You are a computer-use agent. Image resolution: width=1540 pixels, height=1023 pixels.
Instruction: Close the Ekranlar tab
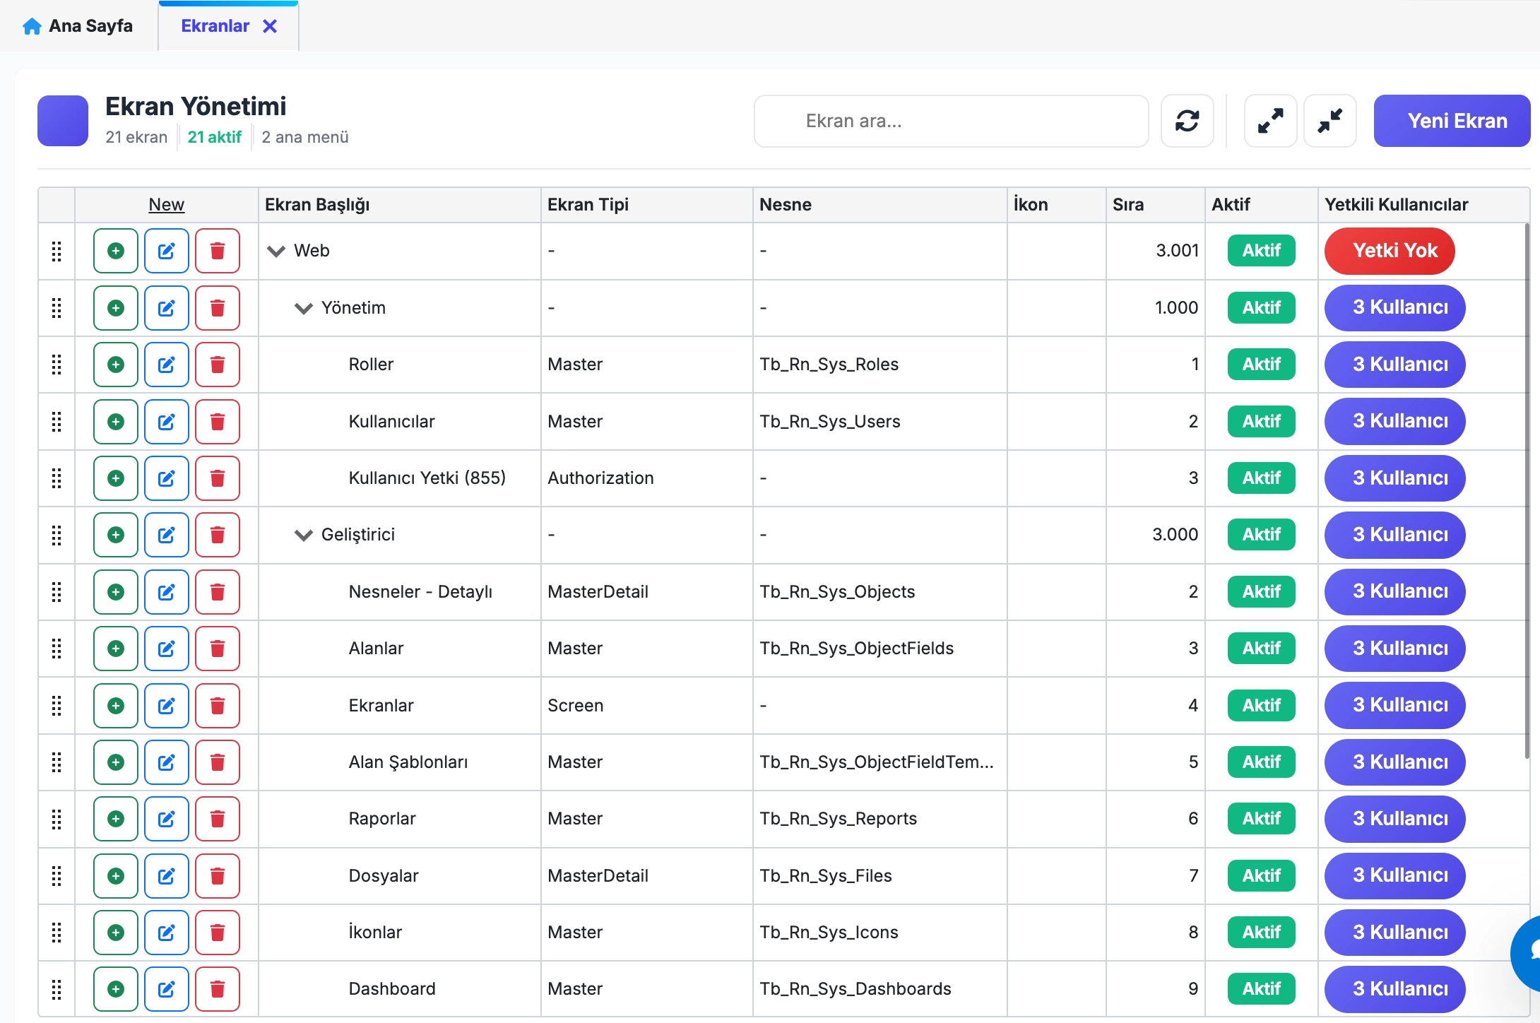click(x=270, y=26)
